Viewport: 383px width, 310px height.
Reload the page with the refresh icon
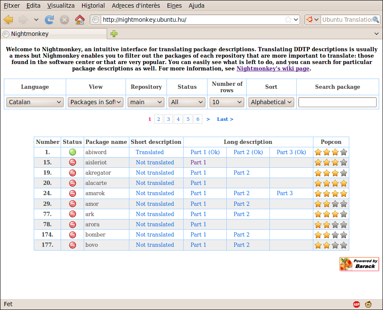(50, 20)
